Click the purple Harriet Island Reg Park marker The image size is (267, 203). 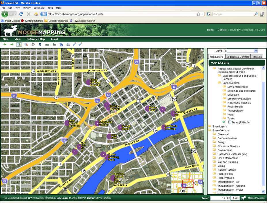[x=113, y=178]
